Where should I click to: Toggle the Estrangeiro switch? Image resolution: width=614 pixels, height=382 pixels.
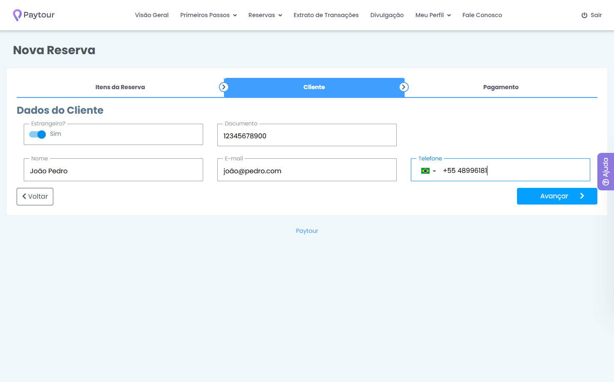[x=37, y=134]
